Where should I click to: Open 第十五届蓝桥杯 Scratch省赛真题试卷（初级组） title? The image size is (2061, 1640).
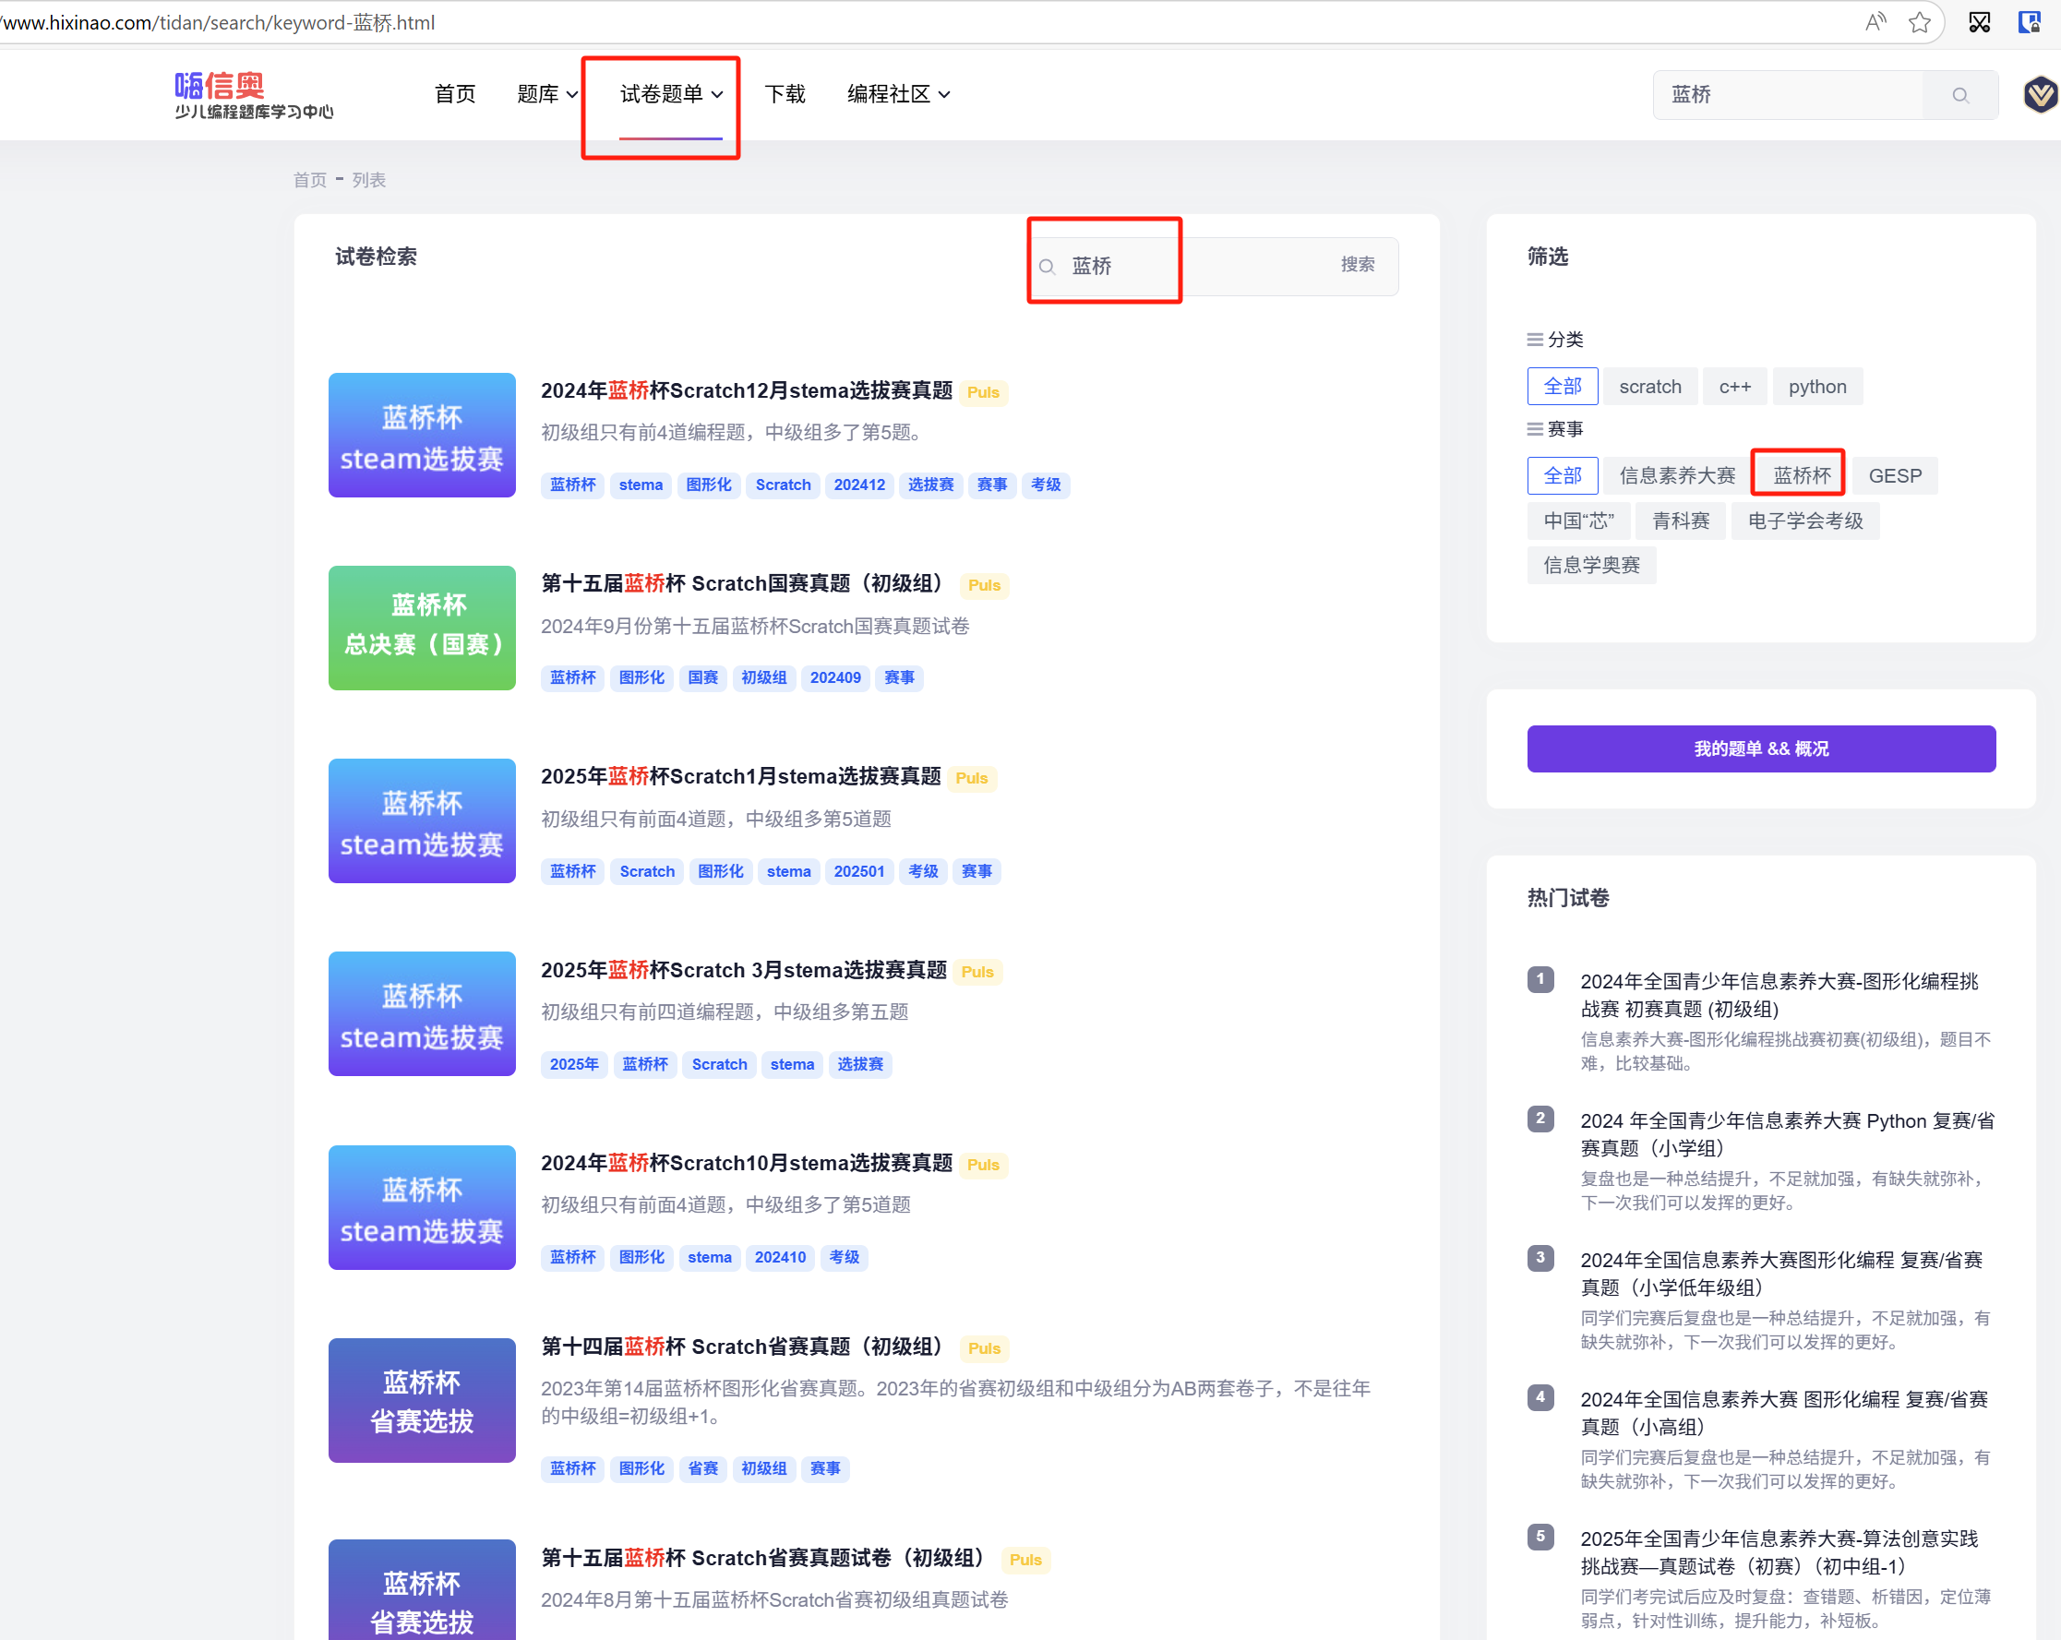[768, 1558]
